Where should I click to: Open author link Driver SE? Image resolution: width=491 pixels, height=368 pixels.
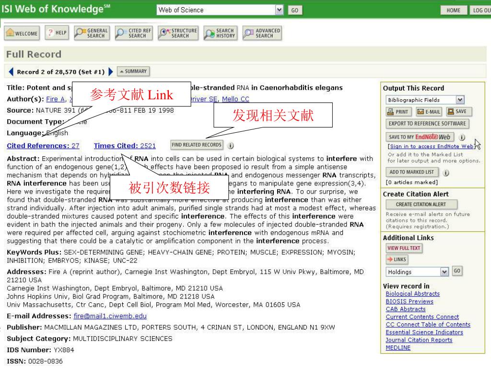[x=203, y=99]
